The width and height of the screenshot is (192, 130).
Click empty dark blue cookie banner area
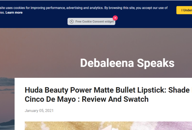(156, 22)
